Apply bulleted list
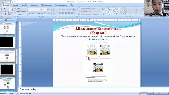 coord(60,9)
